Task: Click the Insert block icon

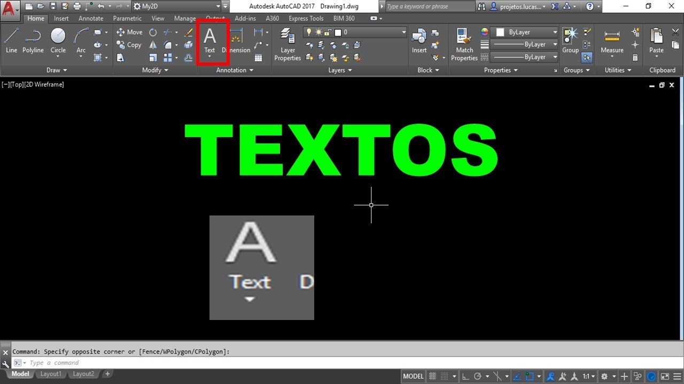Action: (x=419, y=42)
